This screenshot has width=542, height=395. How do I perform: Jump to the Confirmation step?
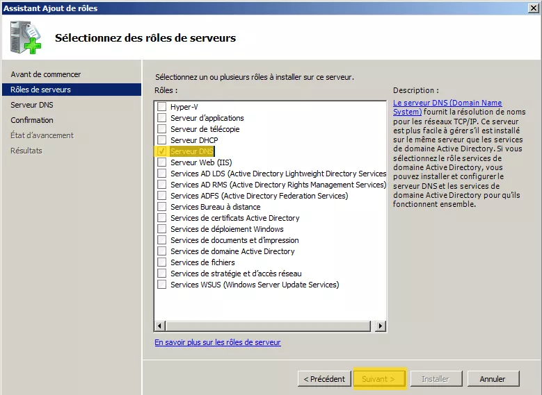click(x=32, y=120)
